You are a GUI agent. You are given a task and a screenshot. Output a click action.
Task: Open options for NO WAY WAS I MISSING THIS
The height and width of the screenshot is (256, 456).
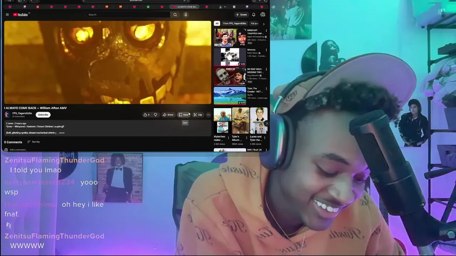266,69
